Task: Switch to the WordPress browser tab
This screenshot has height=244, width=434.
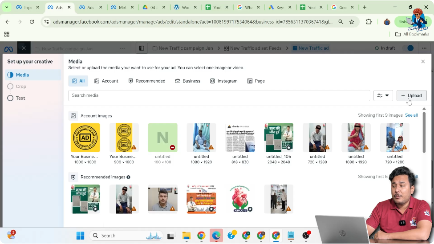Action: (186, 8)
